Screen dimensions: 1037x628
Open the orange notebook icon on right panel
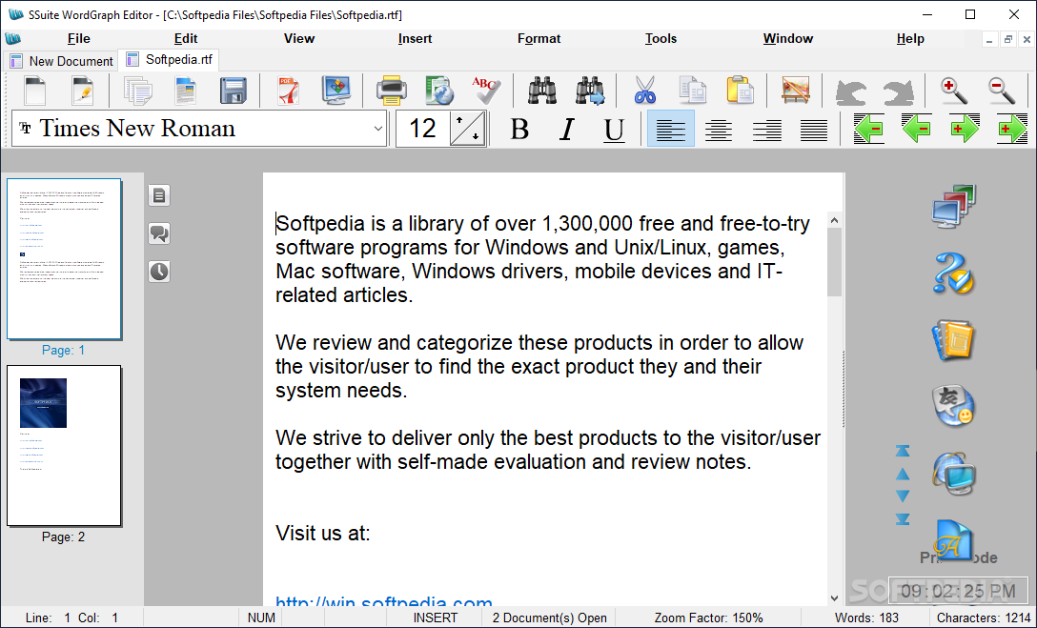click(x=953, y=340)
